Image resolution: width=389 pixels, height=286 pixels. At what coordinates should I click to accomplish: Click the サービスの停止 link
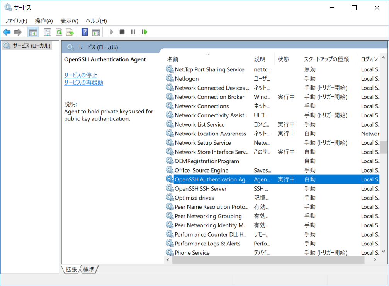click(x=81, y=75)
